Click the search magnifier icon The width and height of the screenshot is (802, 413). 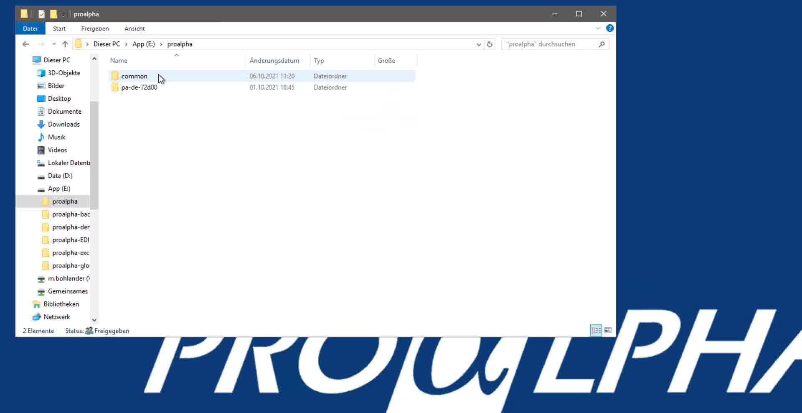pos(601,44)
